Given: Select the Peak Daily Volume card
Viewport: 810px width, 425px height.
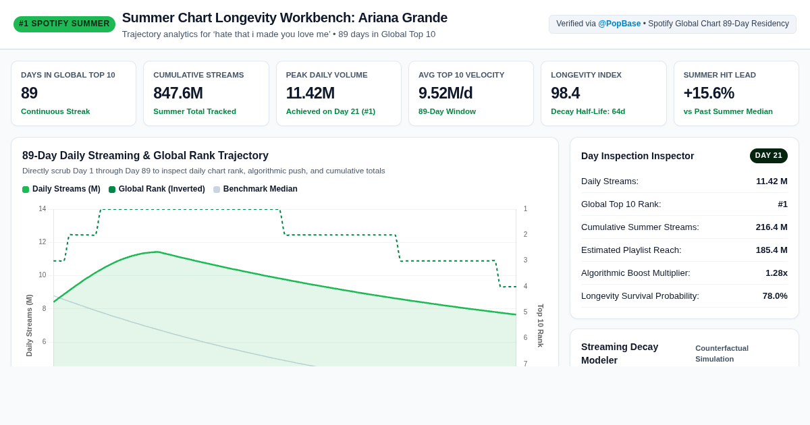Looking at the screenshot, I should point(339,94).
